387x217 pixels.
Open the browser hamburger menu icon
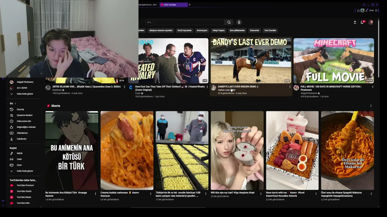pyautogui.click(x=376, y=11)
